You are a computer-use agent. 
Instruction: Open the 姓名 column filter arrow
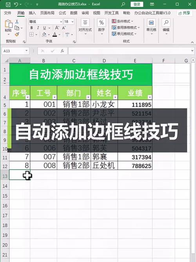[115, 97]
